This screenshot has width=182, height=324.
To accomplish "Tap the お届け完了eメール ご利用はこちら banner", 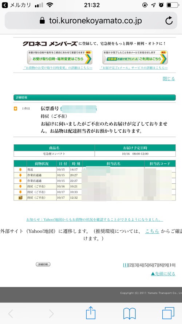I will pos(135,57).
